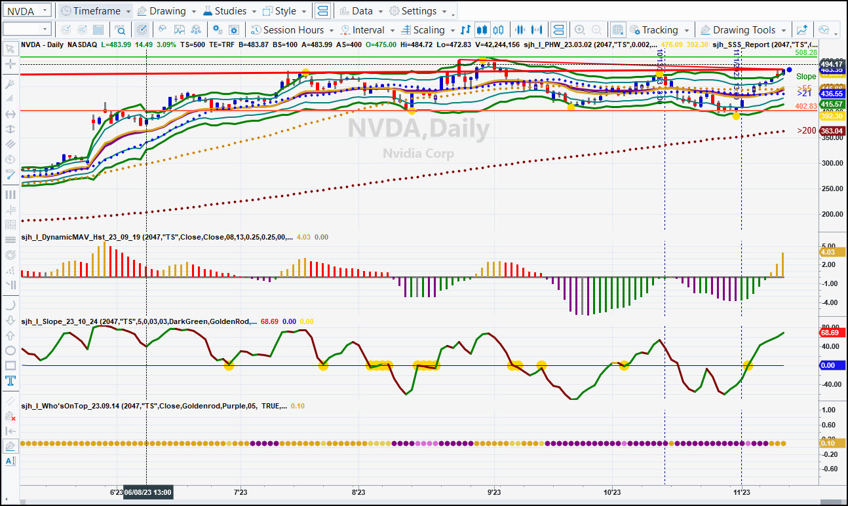This screenshot has height=506, width=848.
Task: Open the Studies menu
Action: [x=229, y=11]
